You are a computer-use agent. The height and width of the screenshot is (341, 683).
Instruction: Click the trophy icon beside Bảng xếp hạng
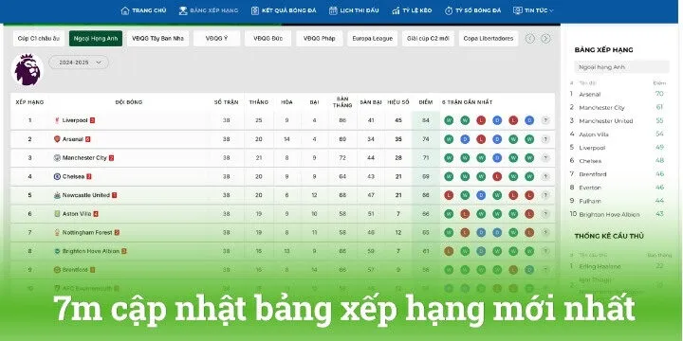(x=183, y=10)
